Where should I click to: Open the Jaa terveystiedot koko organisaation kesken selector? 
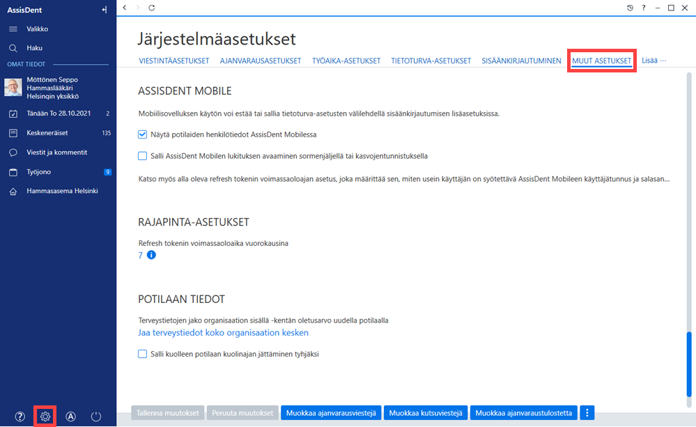pos(223,332)
